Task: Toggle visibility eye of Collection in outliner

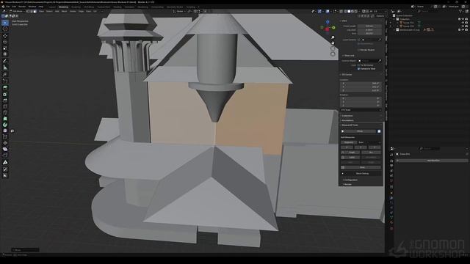Action: 463,19
